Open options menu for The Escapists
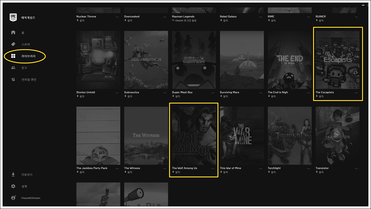The image size is (371, 209). click(357, 93)
